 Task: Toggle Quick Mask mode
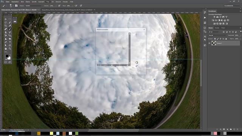[x=6, y=62]
